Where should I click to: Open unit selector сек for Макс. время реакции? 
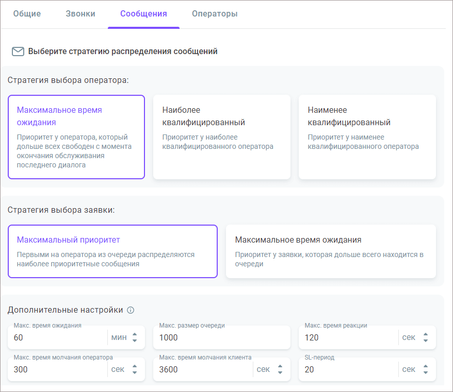pos(415,337)
